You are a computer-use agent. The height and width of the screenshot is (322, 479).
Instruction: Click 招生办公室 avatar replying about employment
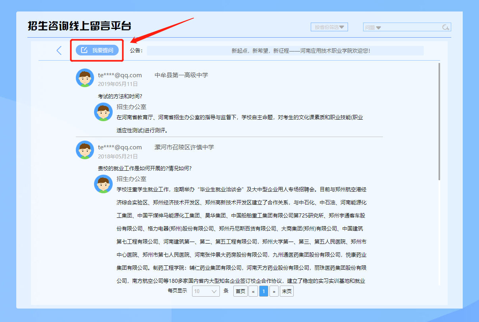coord(103,184)
